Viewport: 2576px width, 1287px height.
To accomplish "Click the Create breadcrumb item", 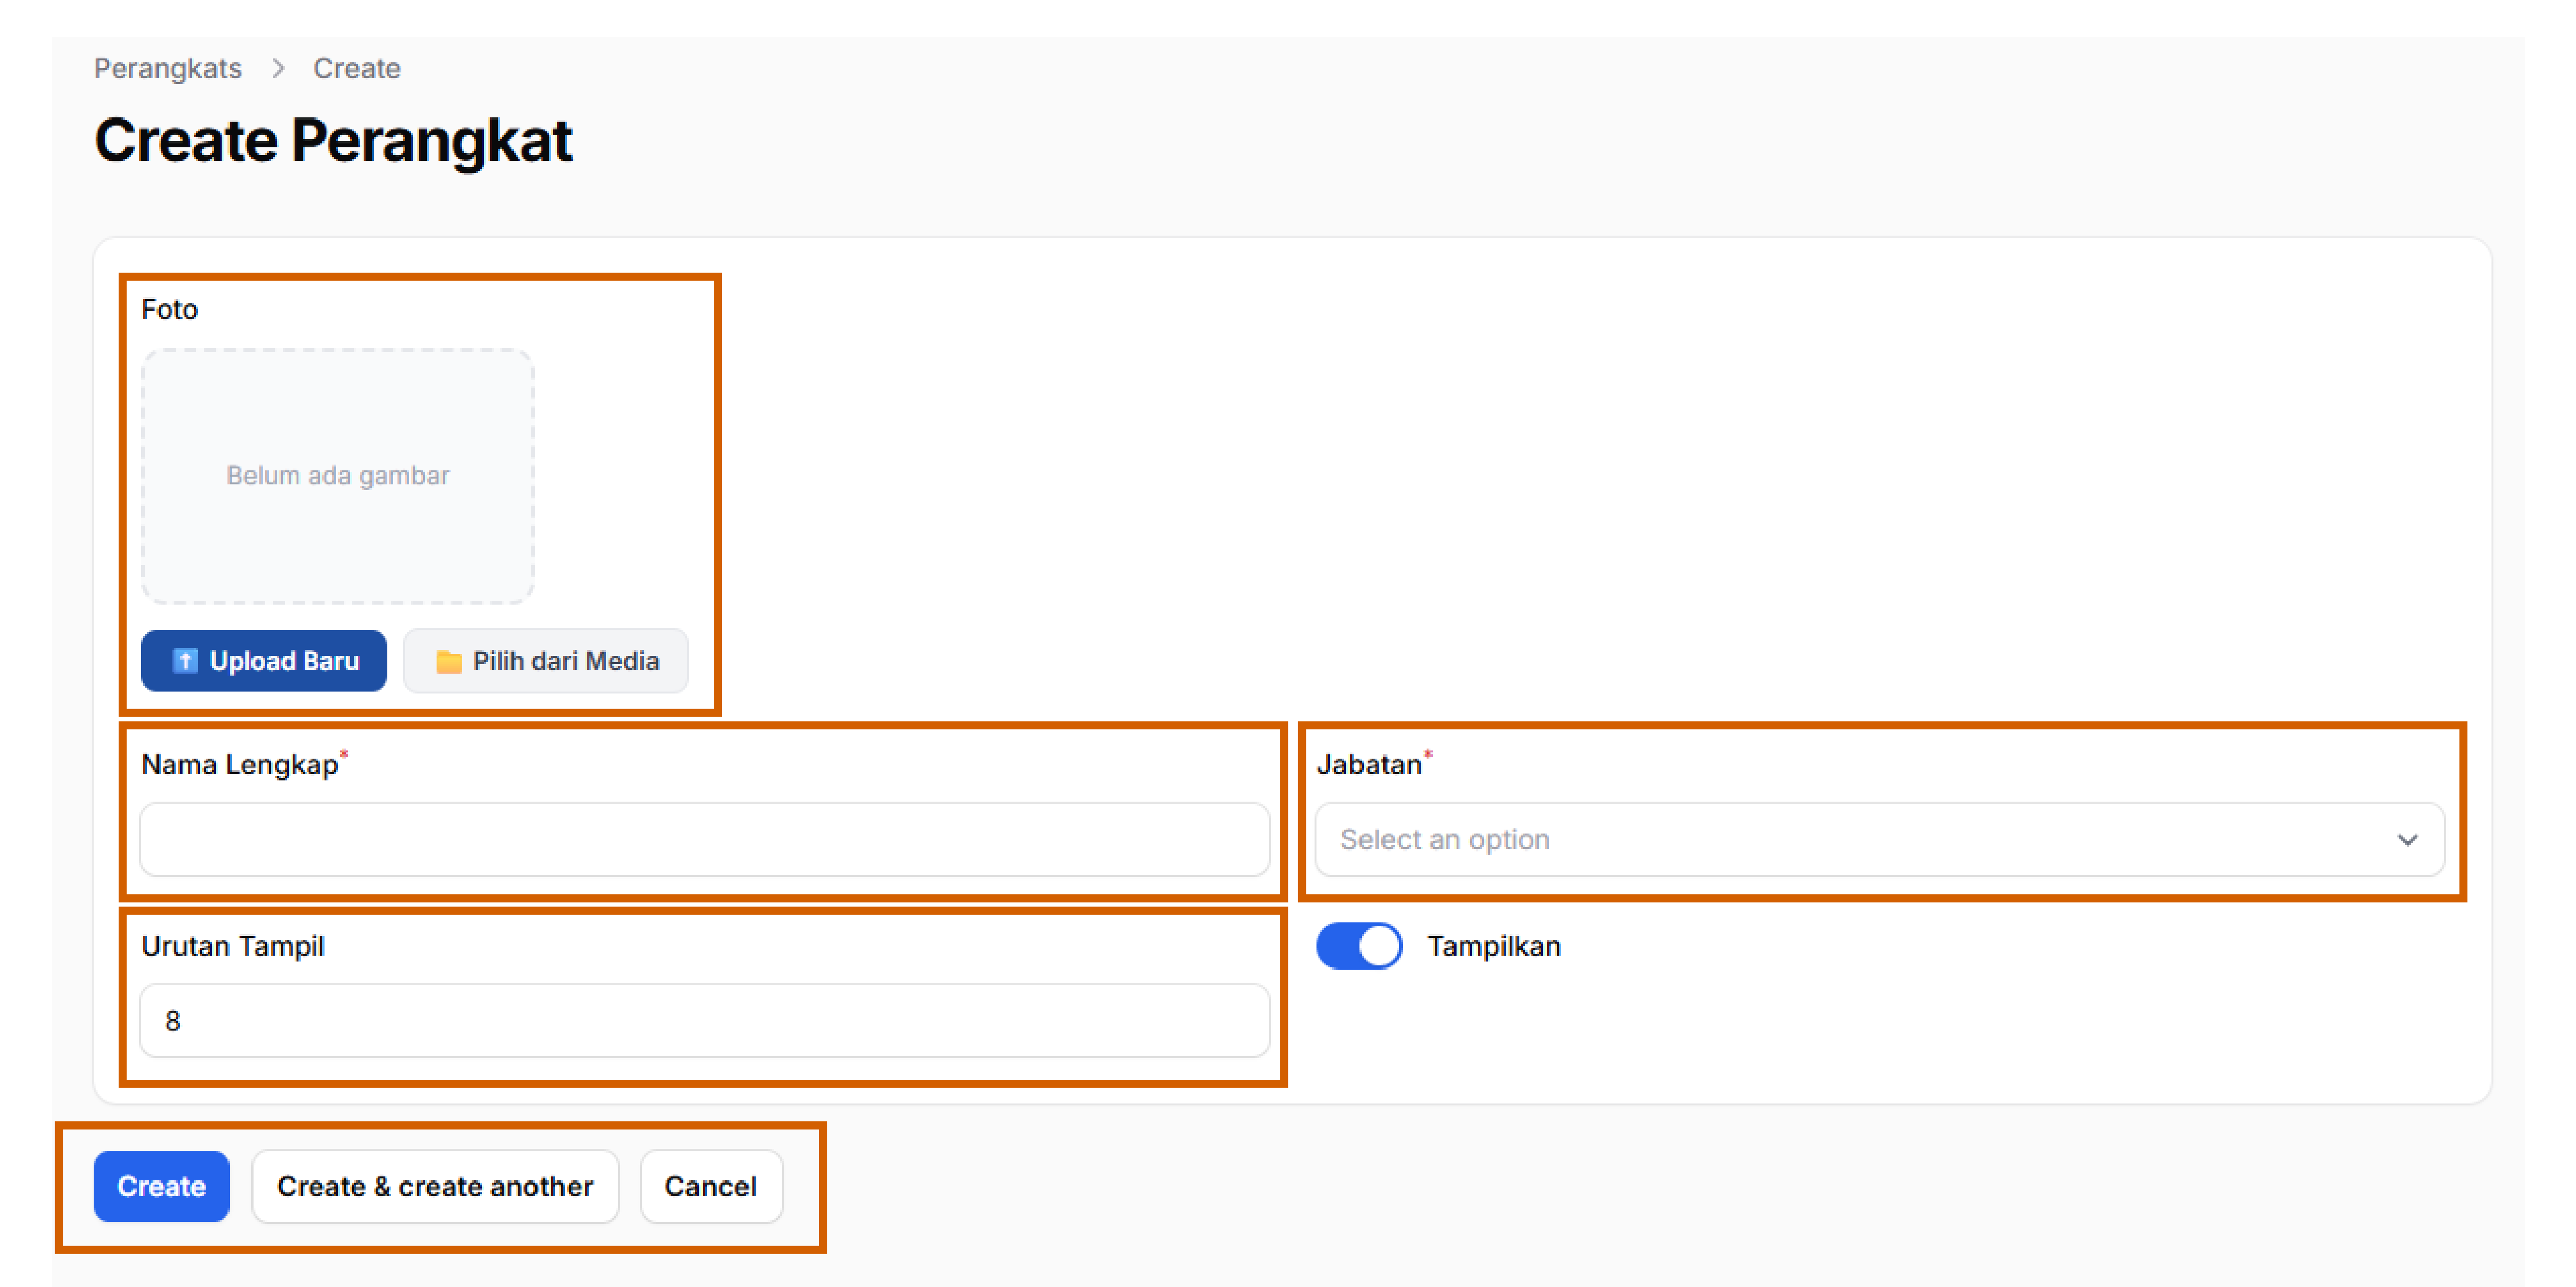I will [x=357, y=68].
